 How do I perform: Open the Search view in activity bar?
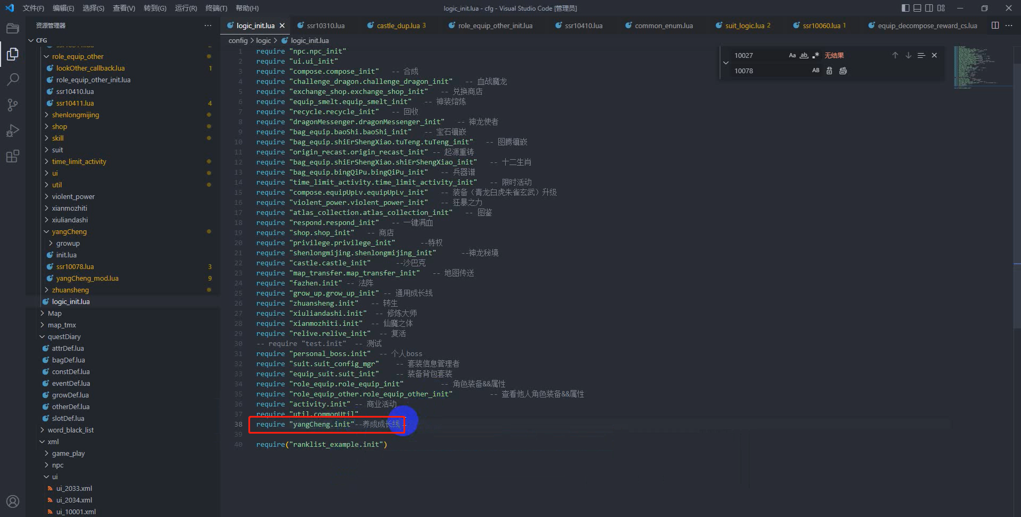point(13,79)
